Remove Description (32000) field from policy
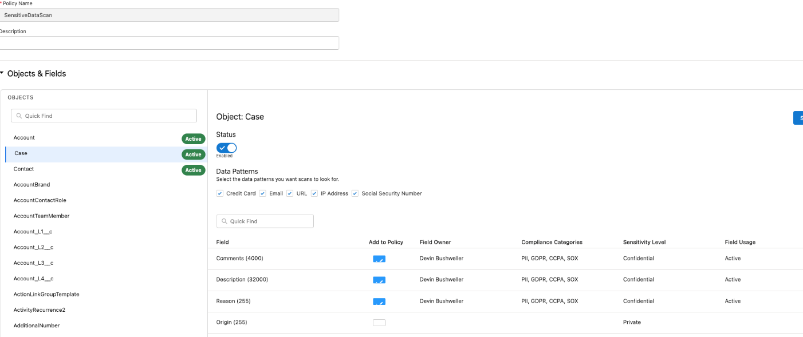This screenshot has height=337, width=803. click(x=379, y=280)
